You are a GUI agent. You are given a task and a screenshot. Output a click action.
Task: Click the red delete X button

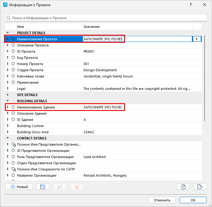click(x=77, y=187)
